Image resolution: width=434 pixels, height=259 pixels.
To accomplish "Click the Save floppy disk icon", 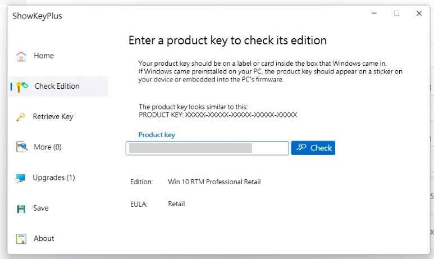I will point(21,208).
